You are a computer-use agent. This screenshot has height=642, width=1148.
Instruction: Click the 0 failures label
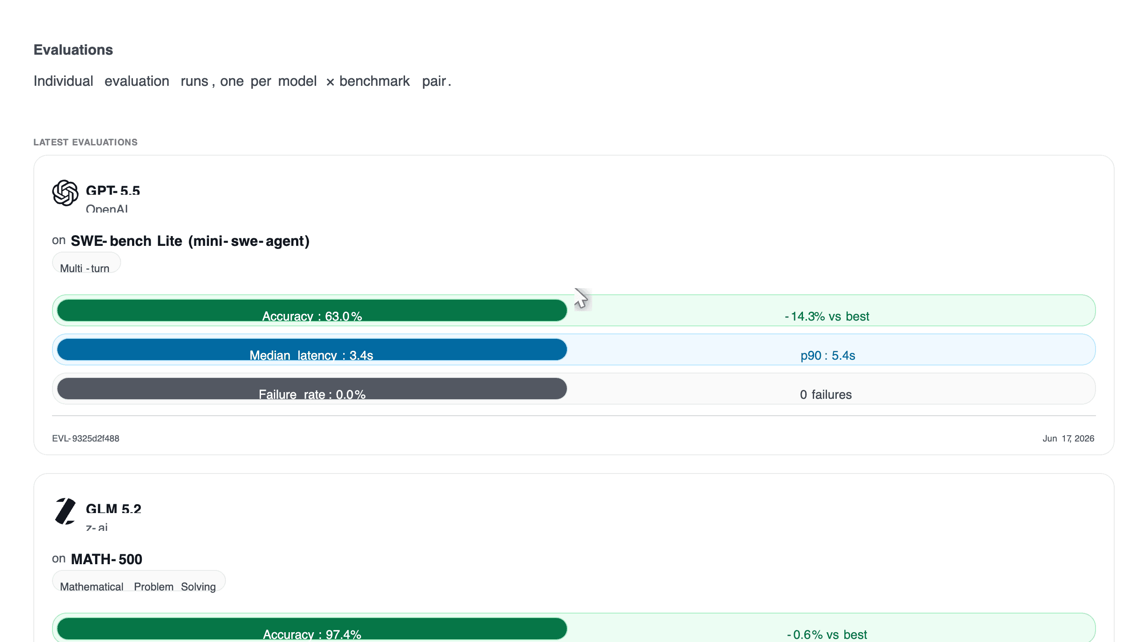[x=826, y=395]
